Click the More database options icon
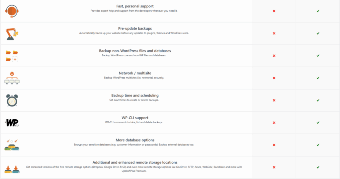340x179 pixels. [x=12, y=145]
